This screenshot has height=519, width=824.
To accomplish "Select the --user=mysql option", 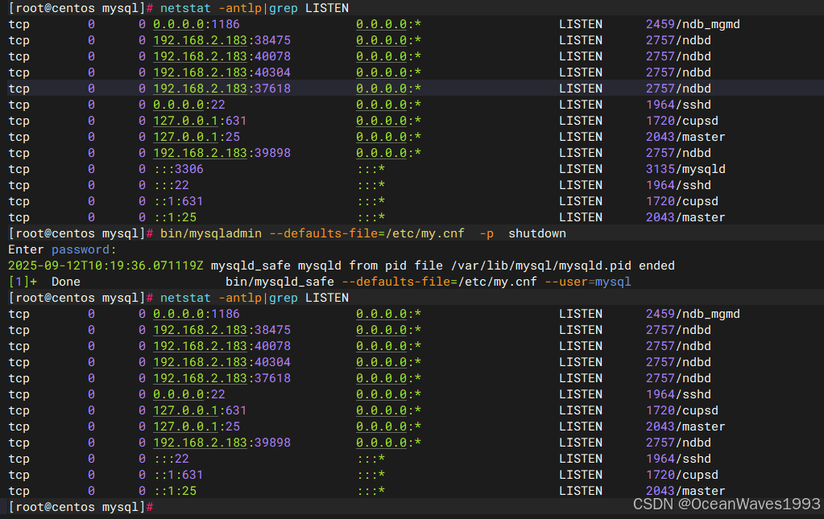I will [587, 282].
